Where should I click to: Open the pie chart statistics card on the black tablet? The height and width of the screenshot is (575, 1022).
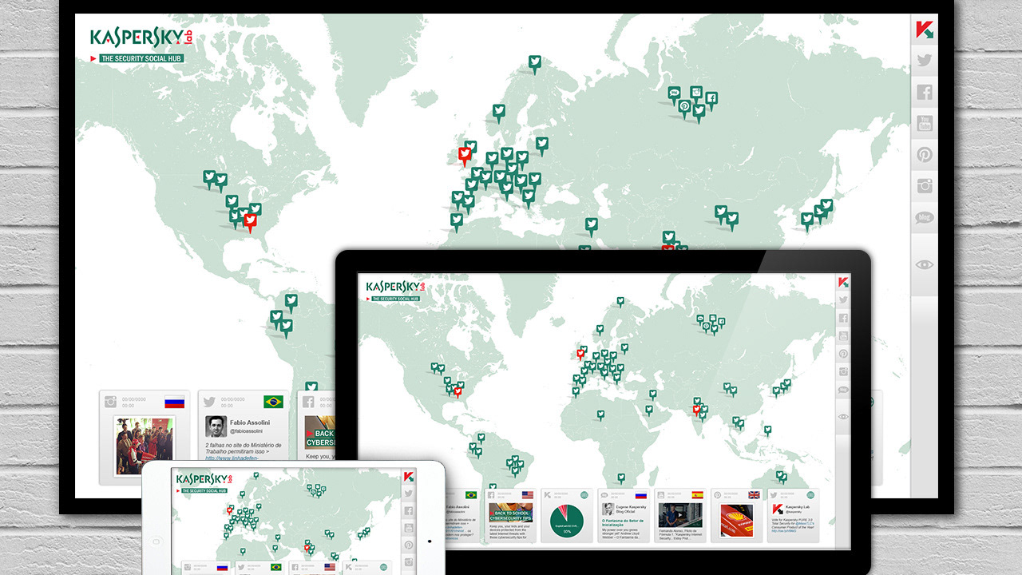[567, 516]
